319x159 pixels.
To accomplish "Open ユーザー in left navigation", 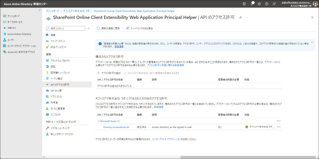I will (11, 40).
